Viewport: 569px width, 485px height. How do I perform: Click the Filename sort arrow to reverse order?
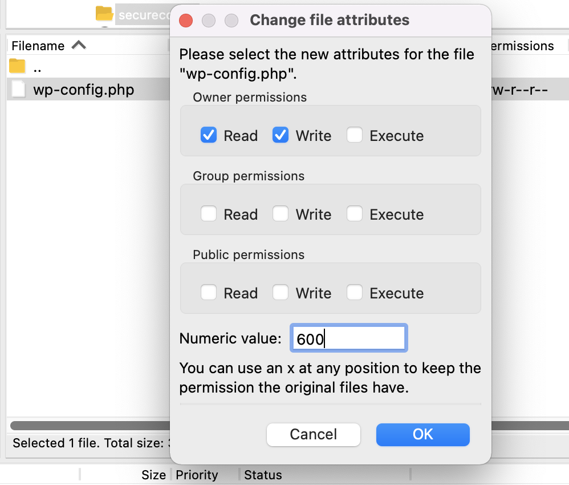click(79, 45)
